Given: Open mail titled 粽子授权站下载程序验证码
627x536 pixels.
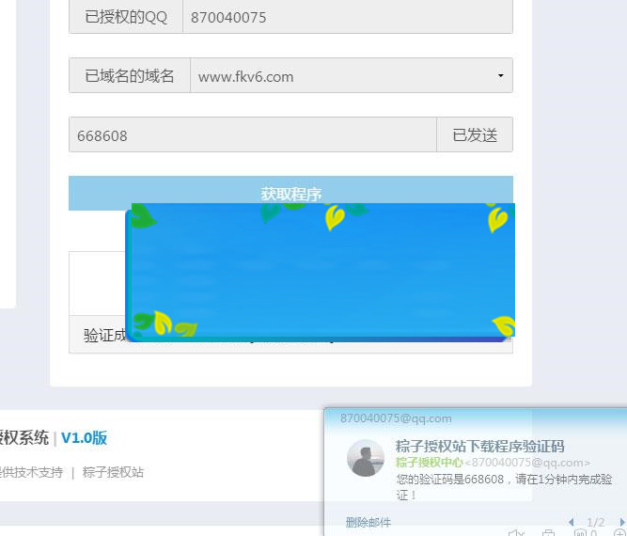Looking at the screenshot, I should (x=479, y=446).
